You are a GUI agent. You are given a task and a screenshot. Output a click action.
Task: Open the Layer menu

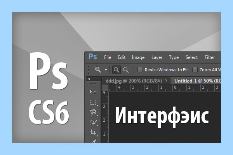coord(157,57)
